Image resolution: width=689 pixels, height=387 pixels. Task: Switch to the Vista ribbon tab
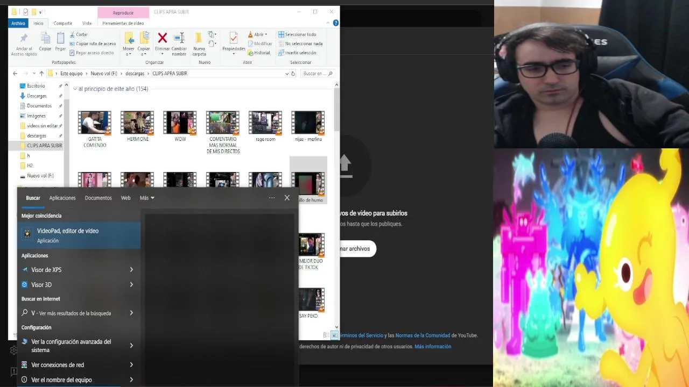[x=87, y=23]
